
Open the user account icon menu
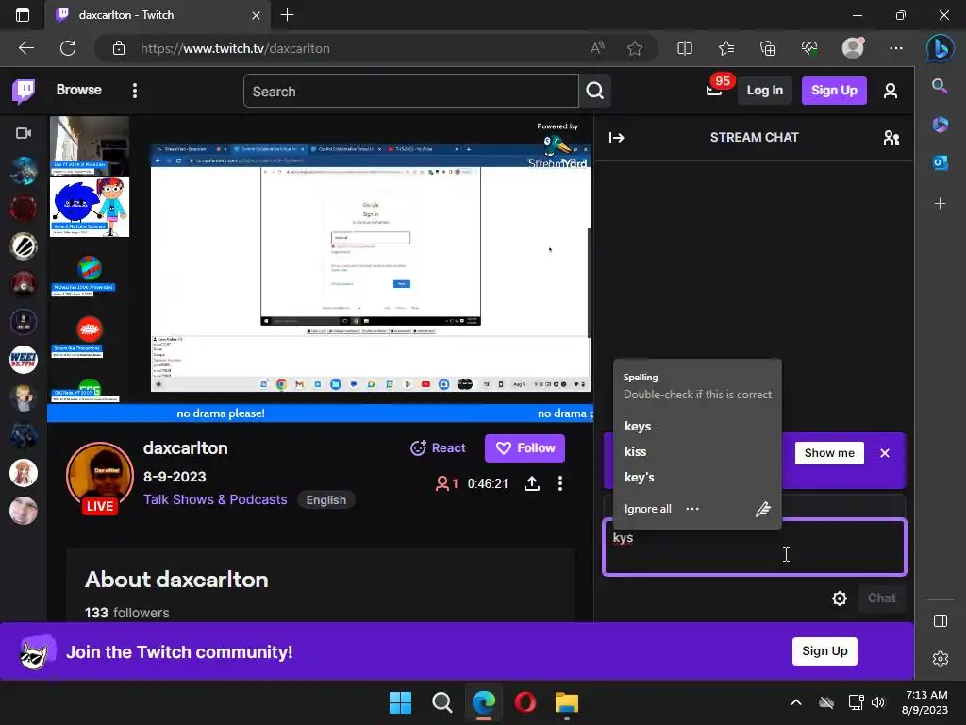pyautogui.click(x=891, y=92)
